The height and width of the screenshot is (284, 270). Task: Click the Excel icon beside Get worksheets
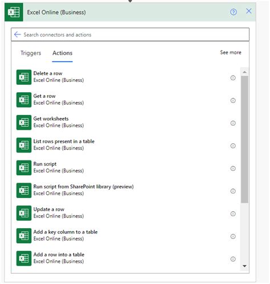click(x=24, y=122)
